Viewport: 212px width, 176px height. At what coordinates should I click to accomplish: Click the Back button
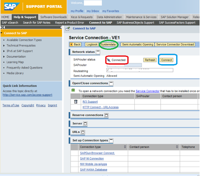point(76,44)
